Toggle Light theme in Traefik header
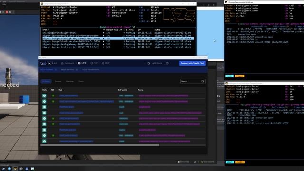Screen dimensions: 304x171 click(154, 63)
